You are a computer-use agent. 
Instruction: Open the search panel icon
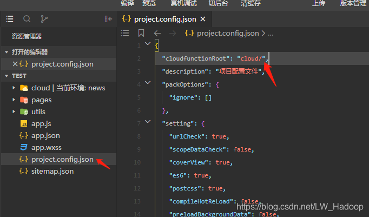tap(27, 19)
